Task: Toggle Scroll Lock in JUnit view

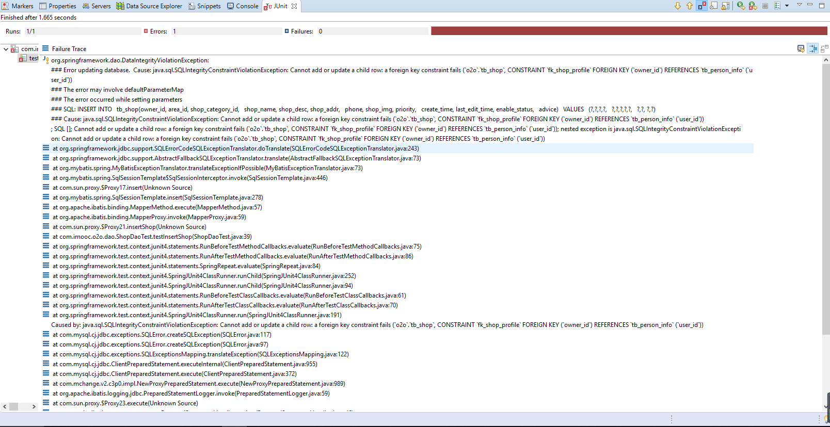Action: tap(726, 6)
